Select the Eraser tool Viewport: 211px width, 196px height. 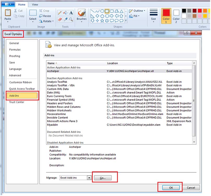coord(60,20)
